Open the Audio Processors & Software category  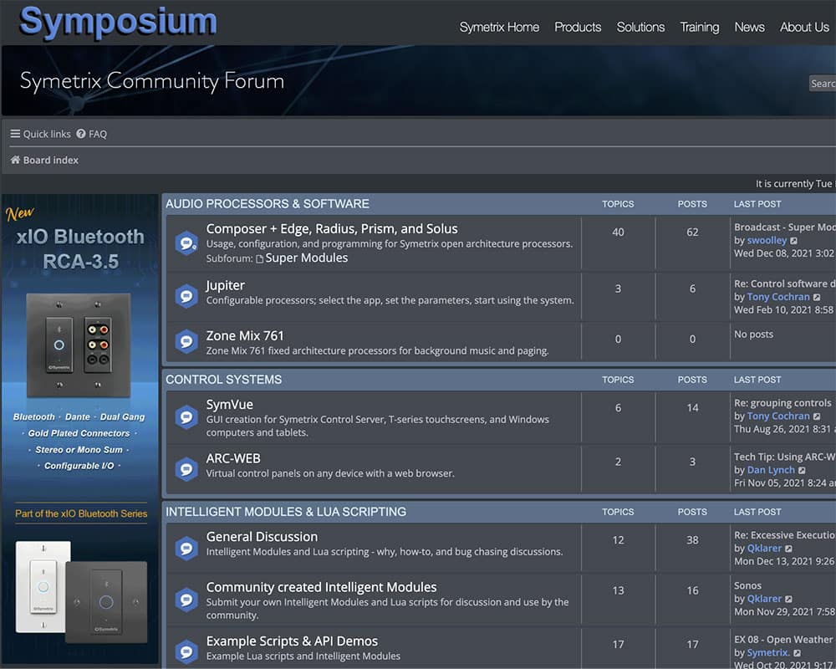268,204
